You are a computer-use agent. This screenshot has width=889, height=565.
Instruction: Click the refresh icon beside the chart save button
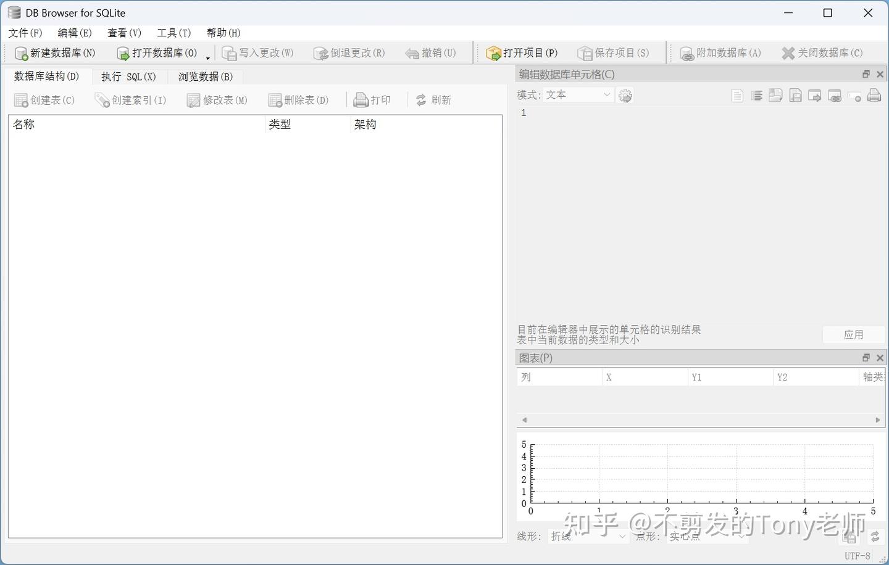point(875,536)
